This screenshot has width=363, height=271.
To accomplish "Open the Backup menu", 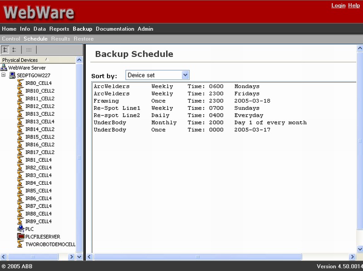I will coord(82,29).
